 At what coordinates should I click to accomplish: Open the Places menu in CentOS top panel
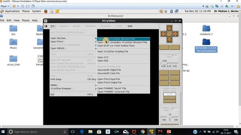26,11
